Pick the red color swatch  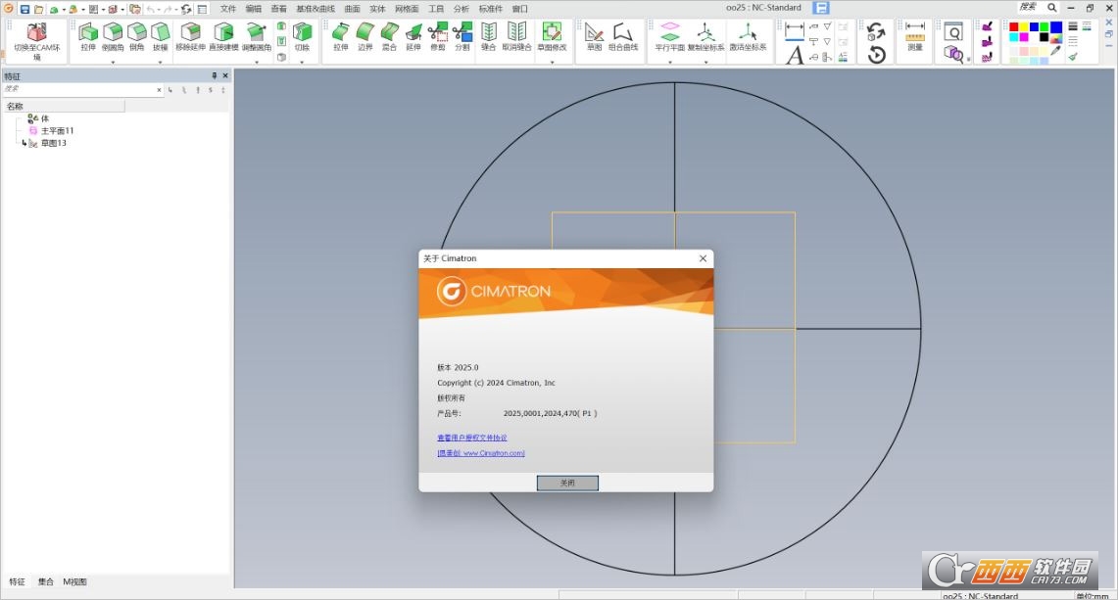pos(1014,27)
